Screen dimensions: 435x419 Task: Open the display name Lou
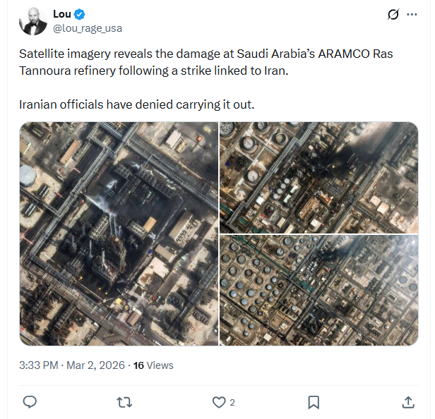[61, 14]
